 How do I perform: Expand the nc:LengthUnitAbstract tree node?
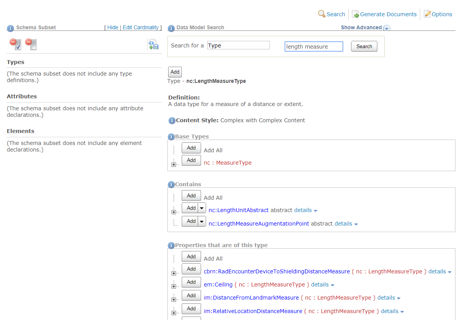point(174,212)
